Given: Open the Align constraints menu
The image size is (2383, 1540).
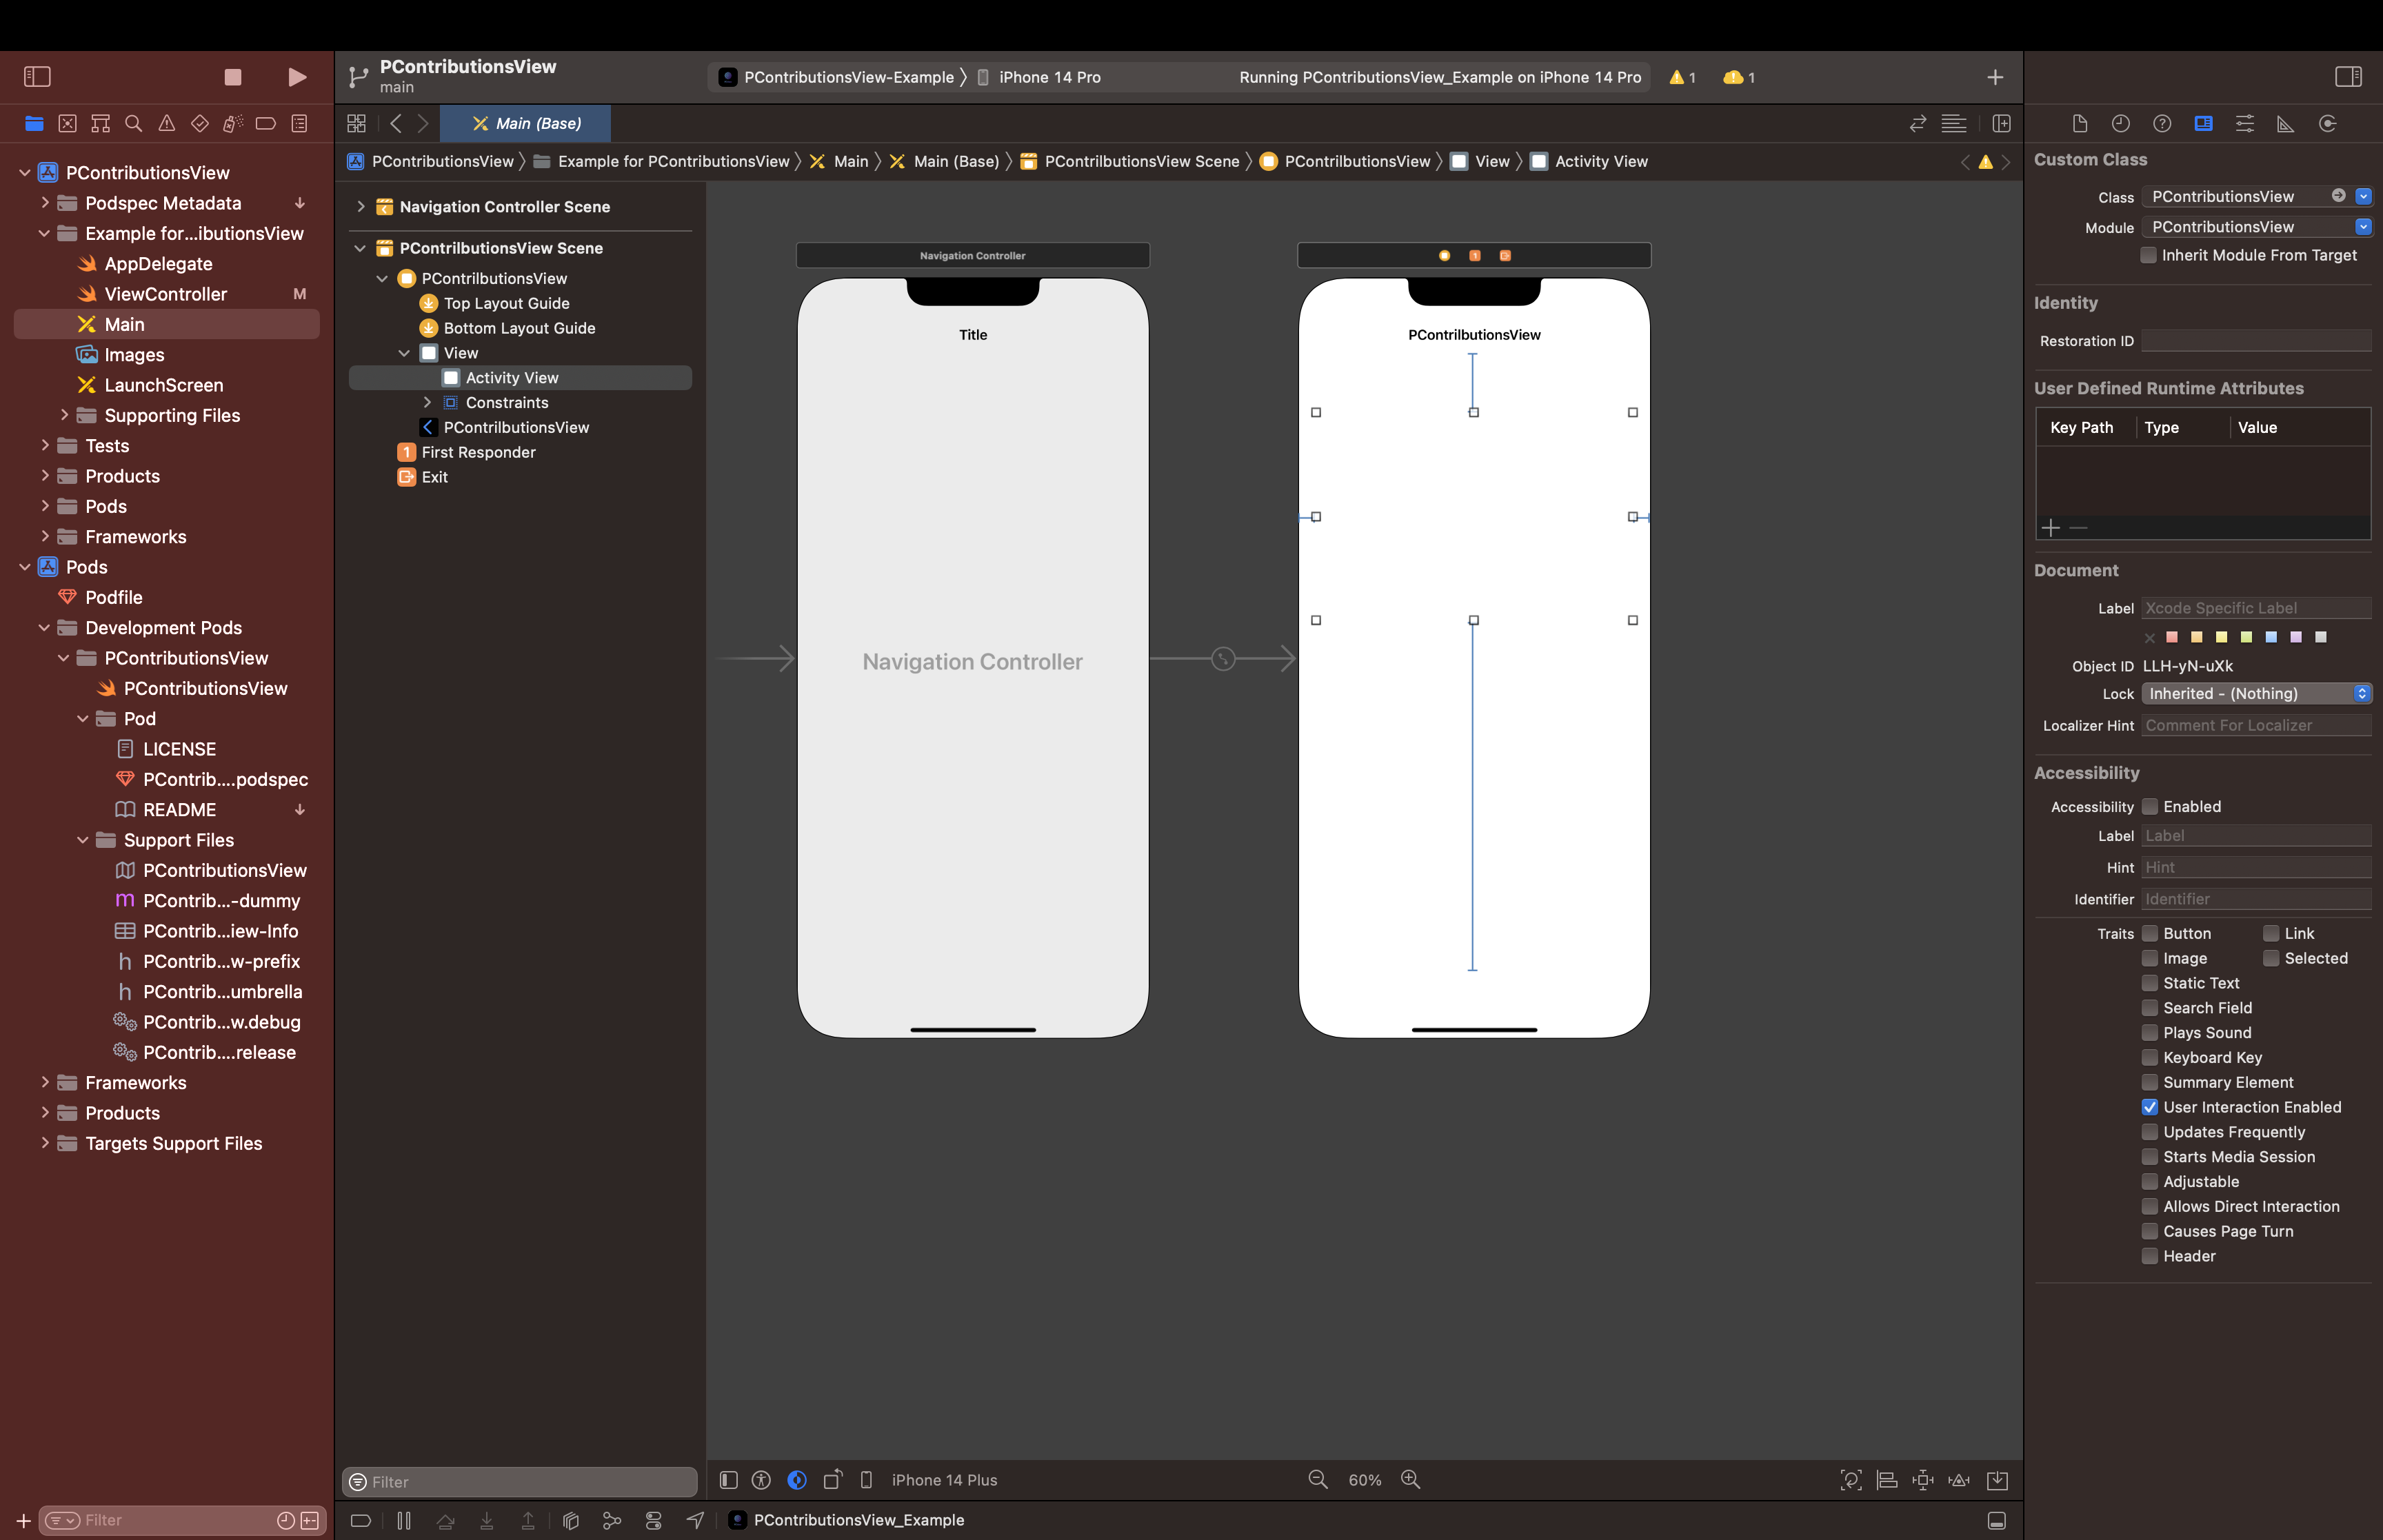Looking at the screenshot, I should tap(1887, 1480).
